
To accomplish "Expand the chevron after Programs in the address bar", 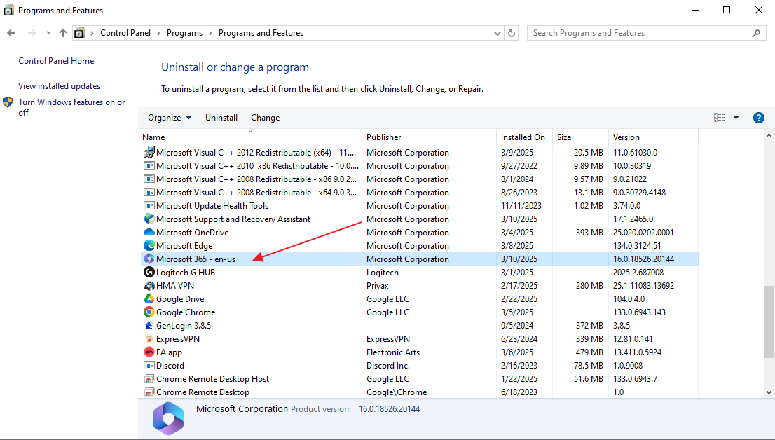I will [210, 33].
